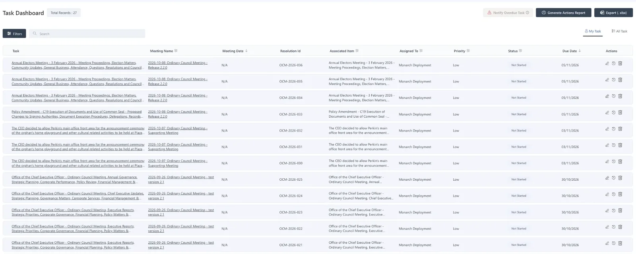This screenshot has width=636, height=254.
Task: Select resolution ID OCM-2026-031
Action: pyautogui.click(x=291, y=147)
